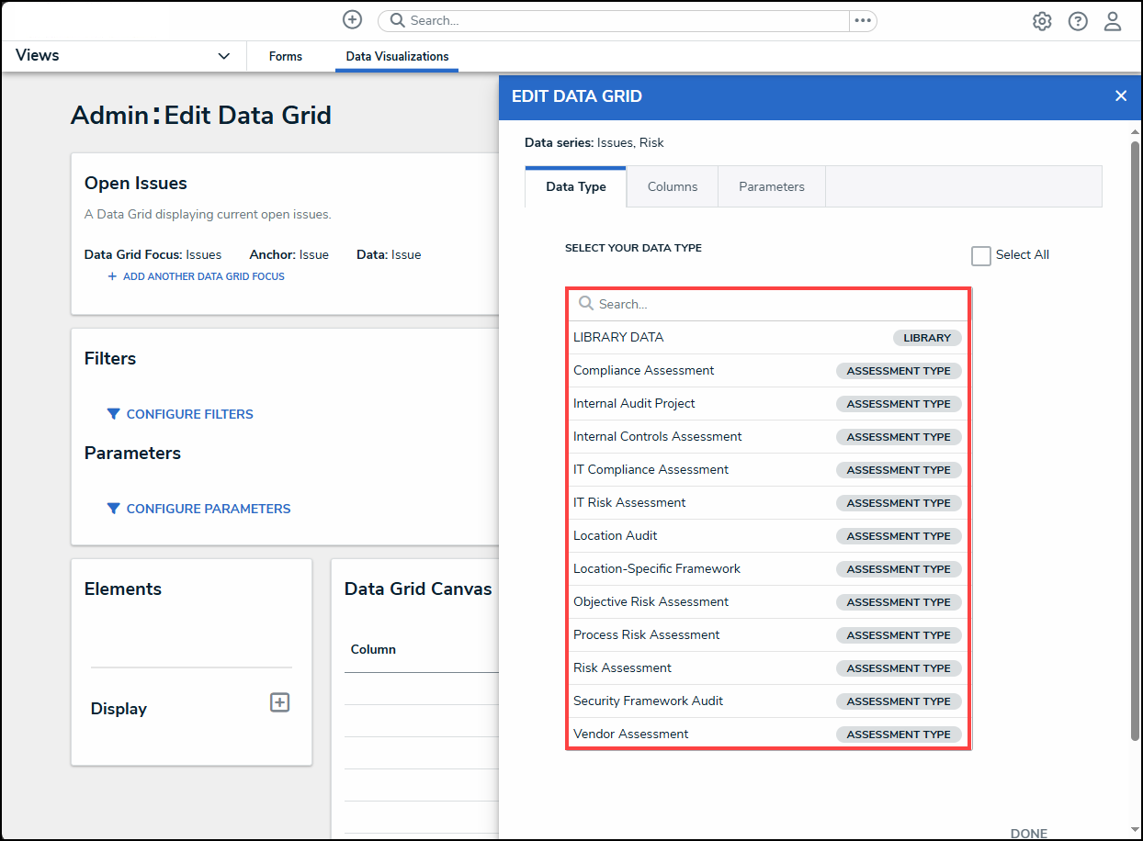The height and width of the screenshot is (841, 1143).
Task: Open the user profile icon
Action: (x=1113, y=21)
